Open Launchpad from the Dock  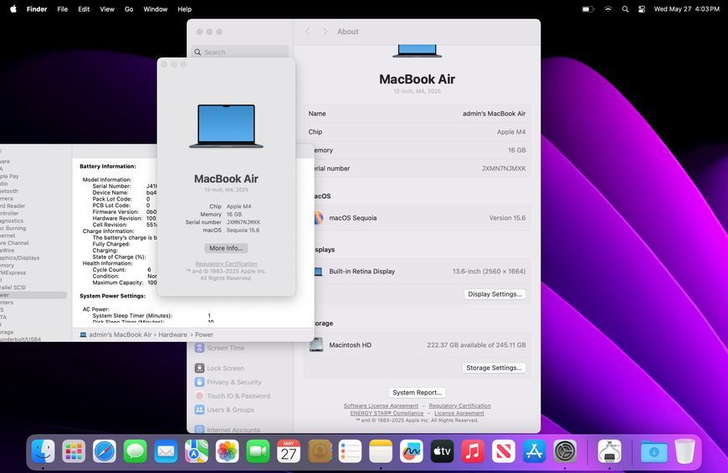tap(74, 450)
